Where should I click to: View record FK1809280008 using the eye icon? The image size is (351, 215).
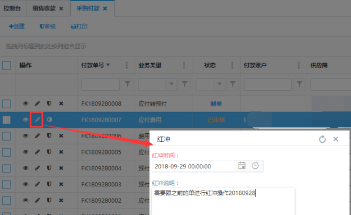click(x=25, y=104)
